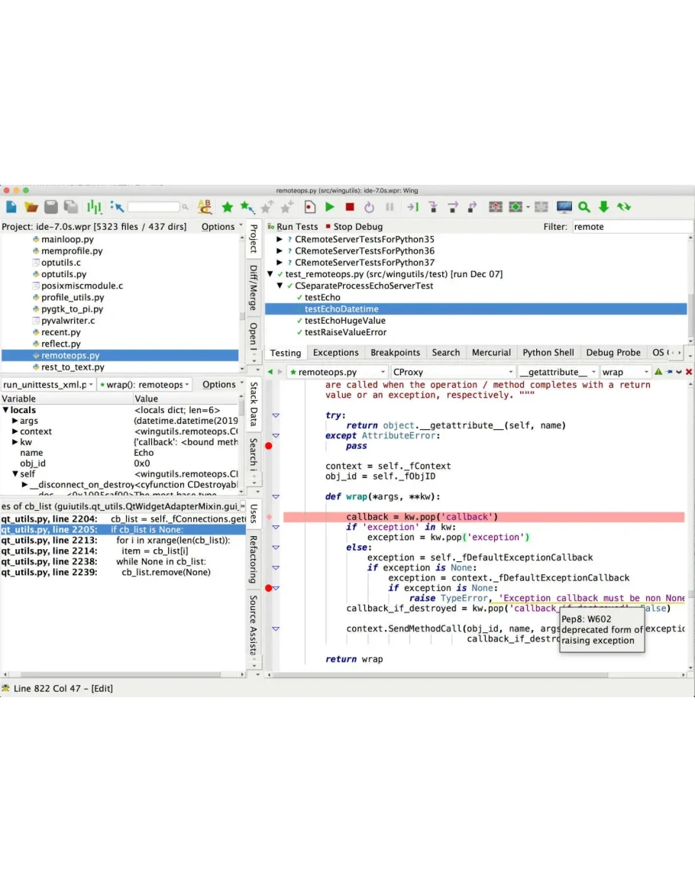Click the Uses panel horizontal scrollbar
This screenshot has width=695, height=882.
click(121, 674)
